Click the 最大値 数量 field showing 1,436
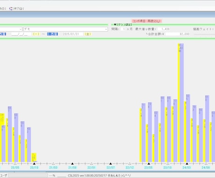 point(164,29)
